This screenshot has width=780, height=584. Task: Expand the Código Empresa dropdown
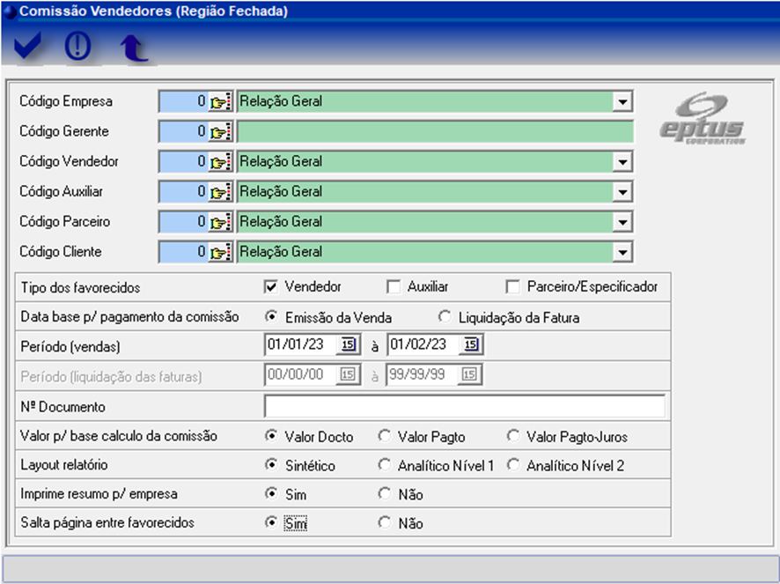click(x=623, y=102)
